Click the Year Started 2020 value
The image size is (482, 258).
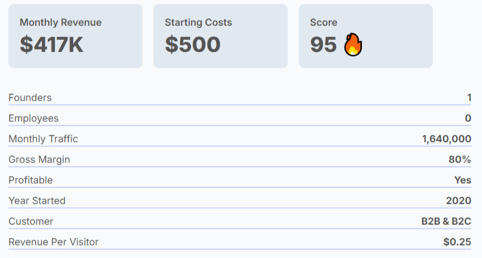pos(459,201)
